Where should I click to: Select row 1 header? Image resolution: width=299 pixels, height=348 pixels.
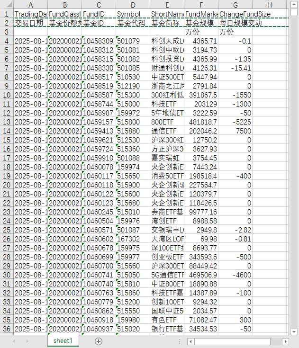click(x=7, y=14)
